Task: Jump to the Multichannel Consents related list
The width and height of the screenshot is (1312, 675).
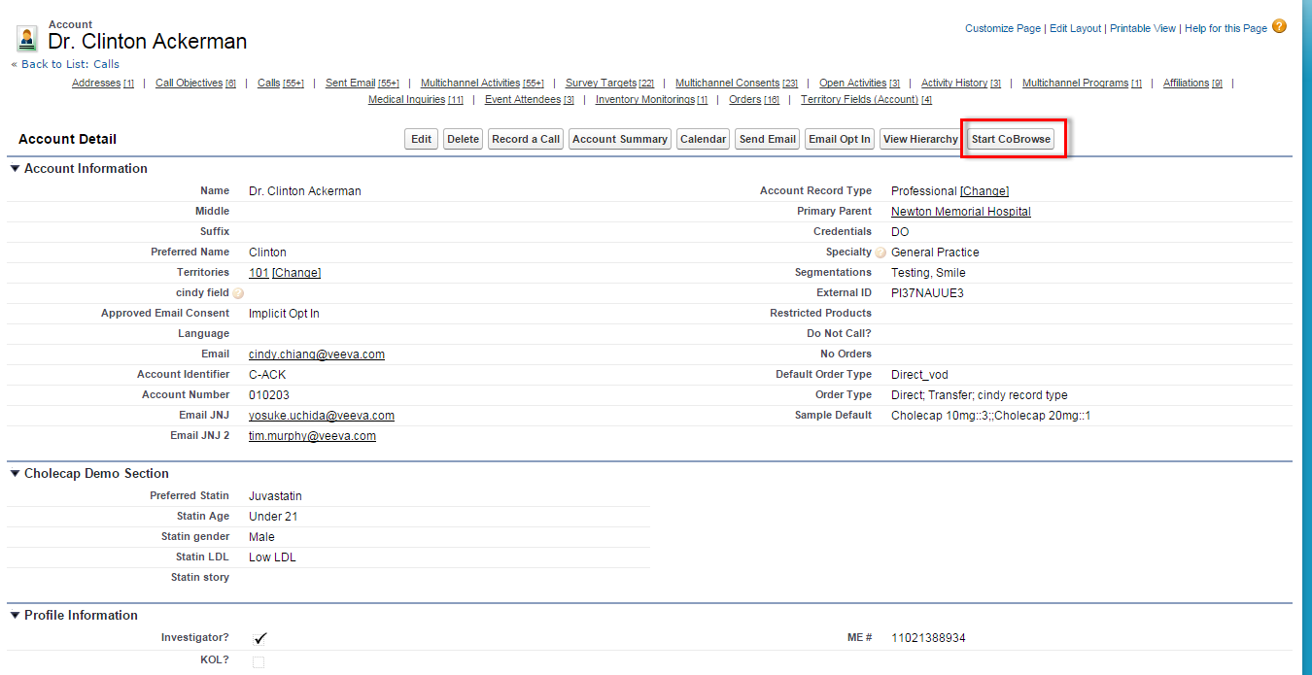Action: (727, 84)
